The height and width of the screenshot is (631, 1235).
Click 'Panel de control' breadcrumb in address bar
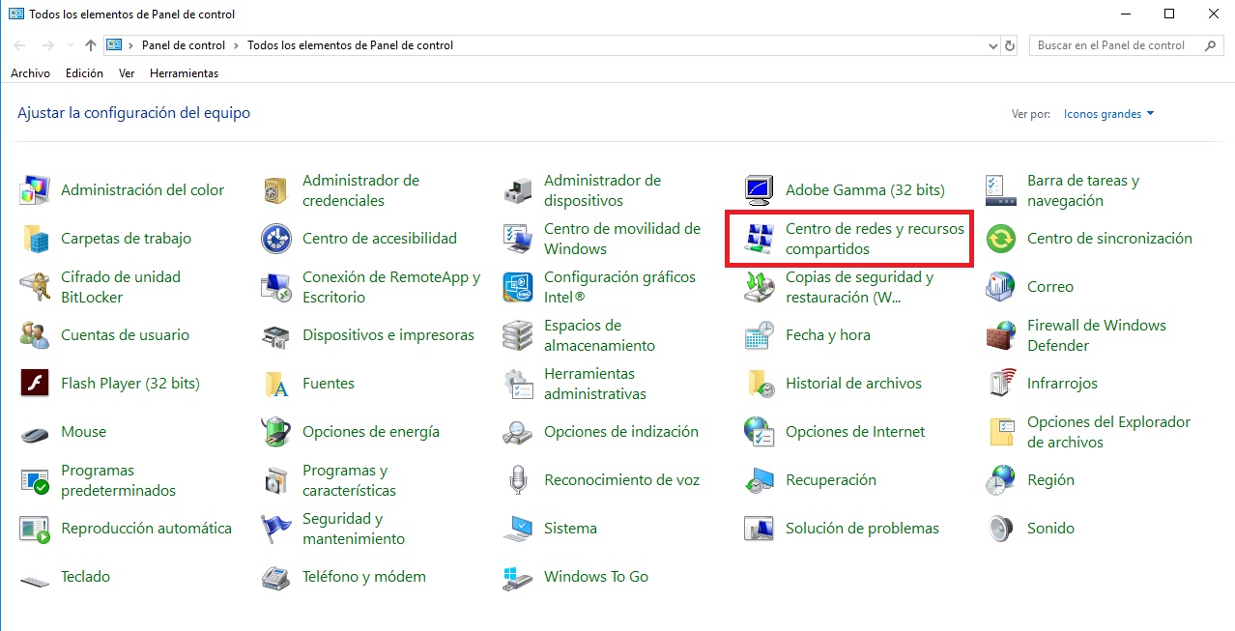click(x=183, y=45)
